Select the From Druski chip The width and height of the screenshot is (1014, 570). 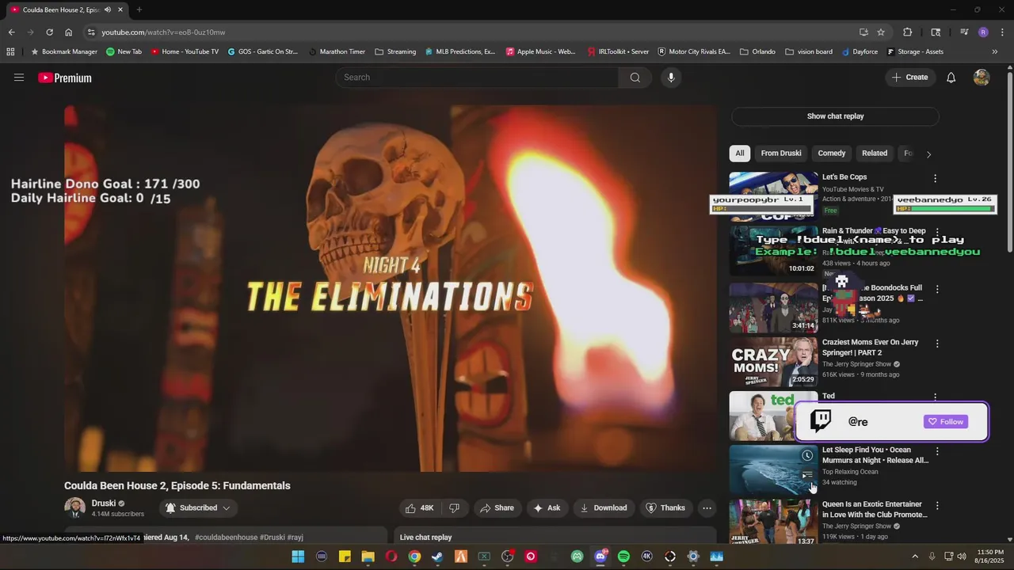coord(781,154)
